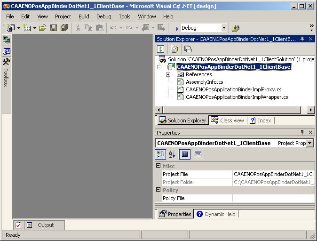The height and width of the screenshot is (241, 317).
Task: Open the Tools menu
Action: (125, 16)
